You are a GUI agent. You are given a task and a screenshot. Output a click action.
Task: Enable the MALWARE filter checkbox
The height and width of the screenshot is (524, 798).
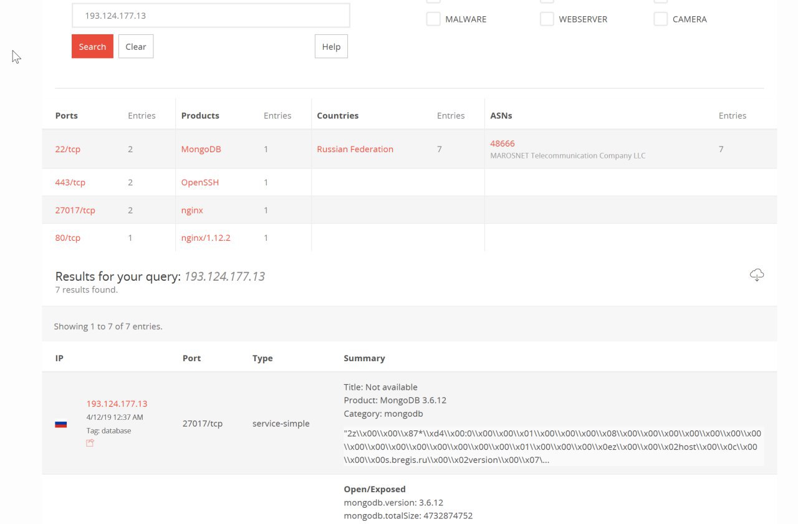[x=433, y=19]
